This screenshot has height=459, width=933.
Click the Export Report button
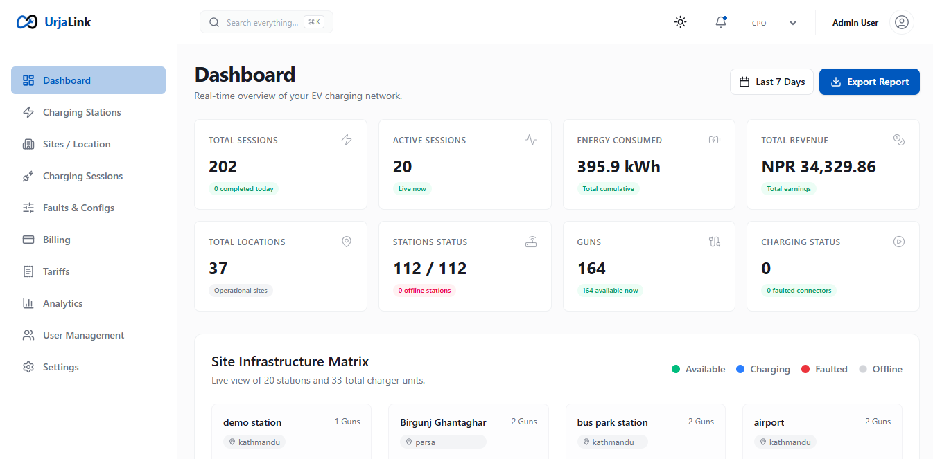coord(869,82)
